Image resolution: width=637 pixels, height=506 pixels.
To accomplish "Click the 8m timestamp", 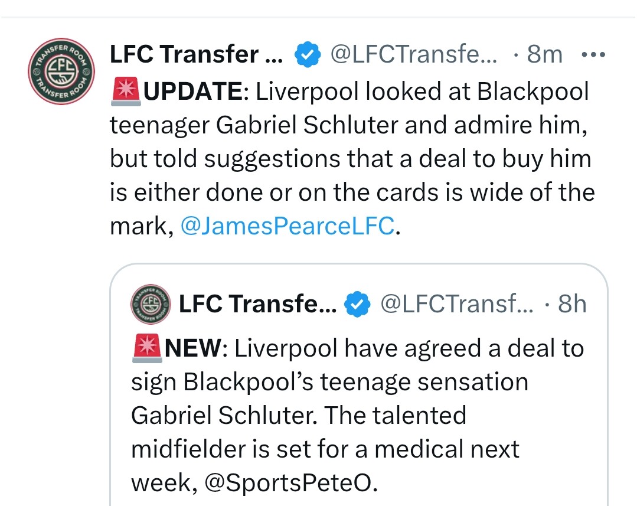I will 544,54.
